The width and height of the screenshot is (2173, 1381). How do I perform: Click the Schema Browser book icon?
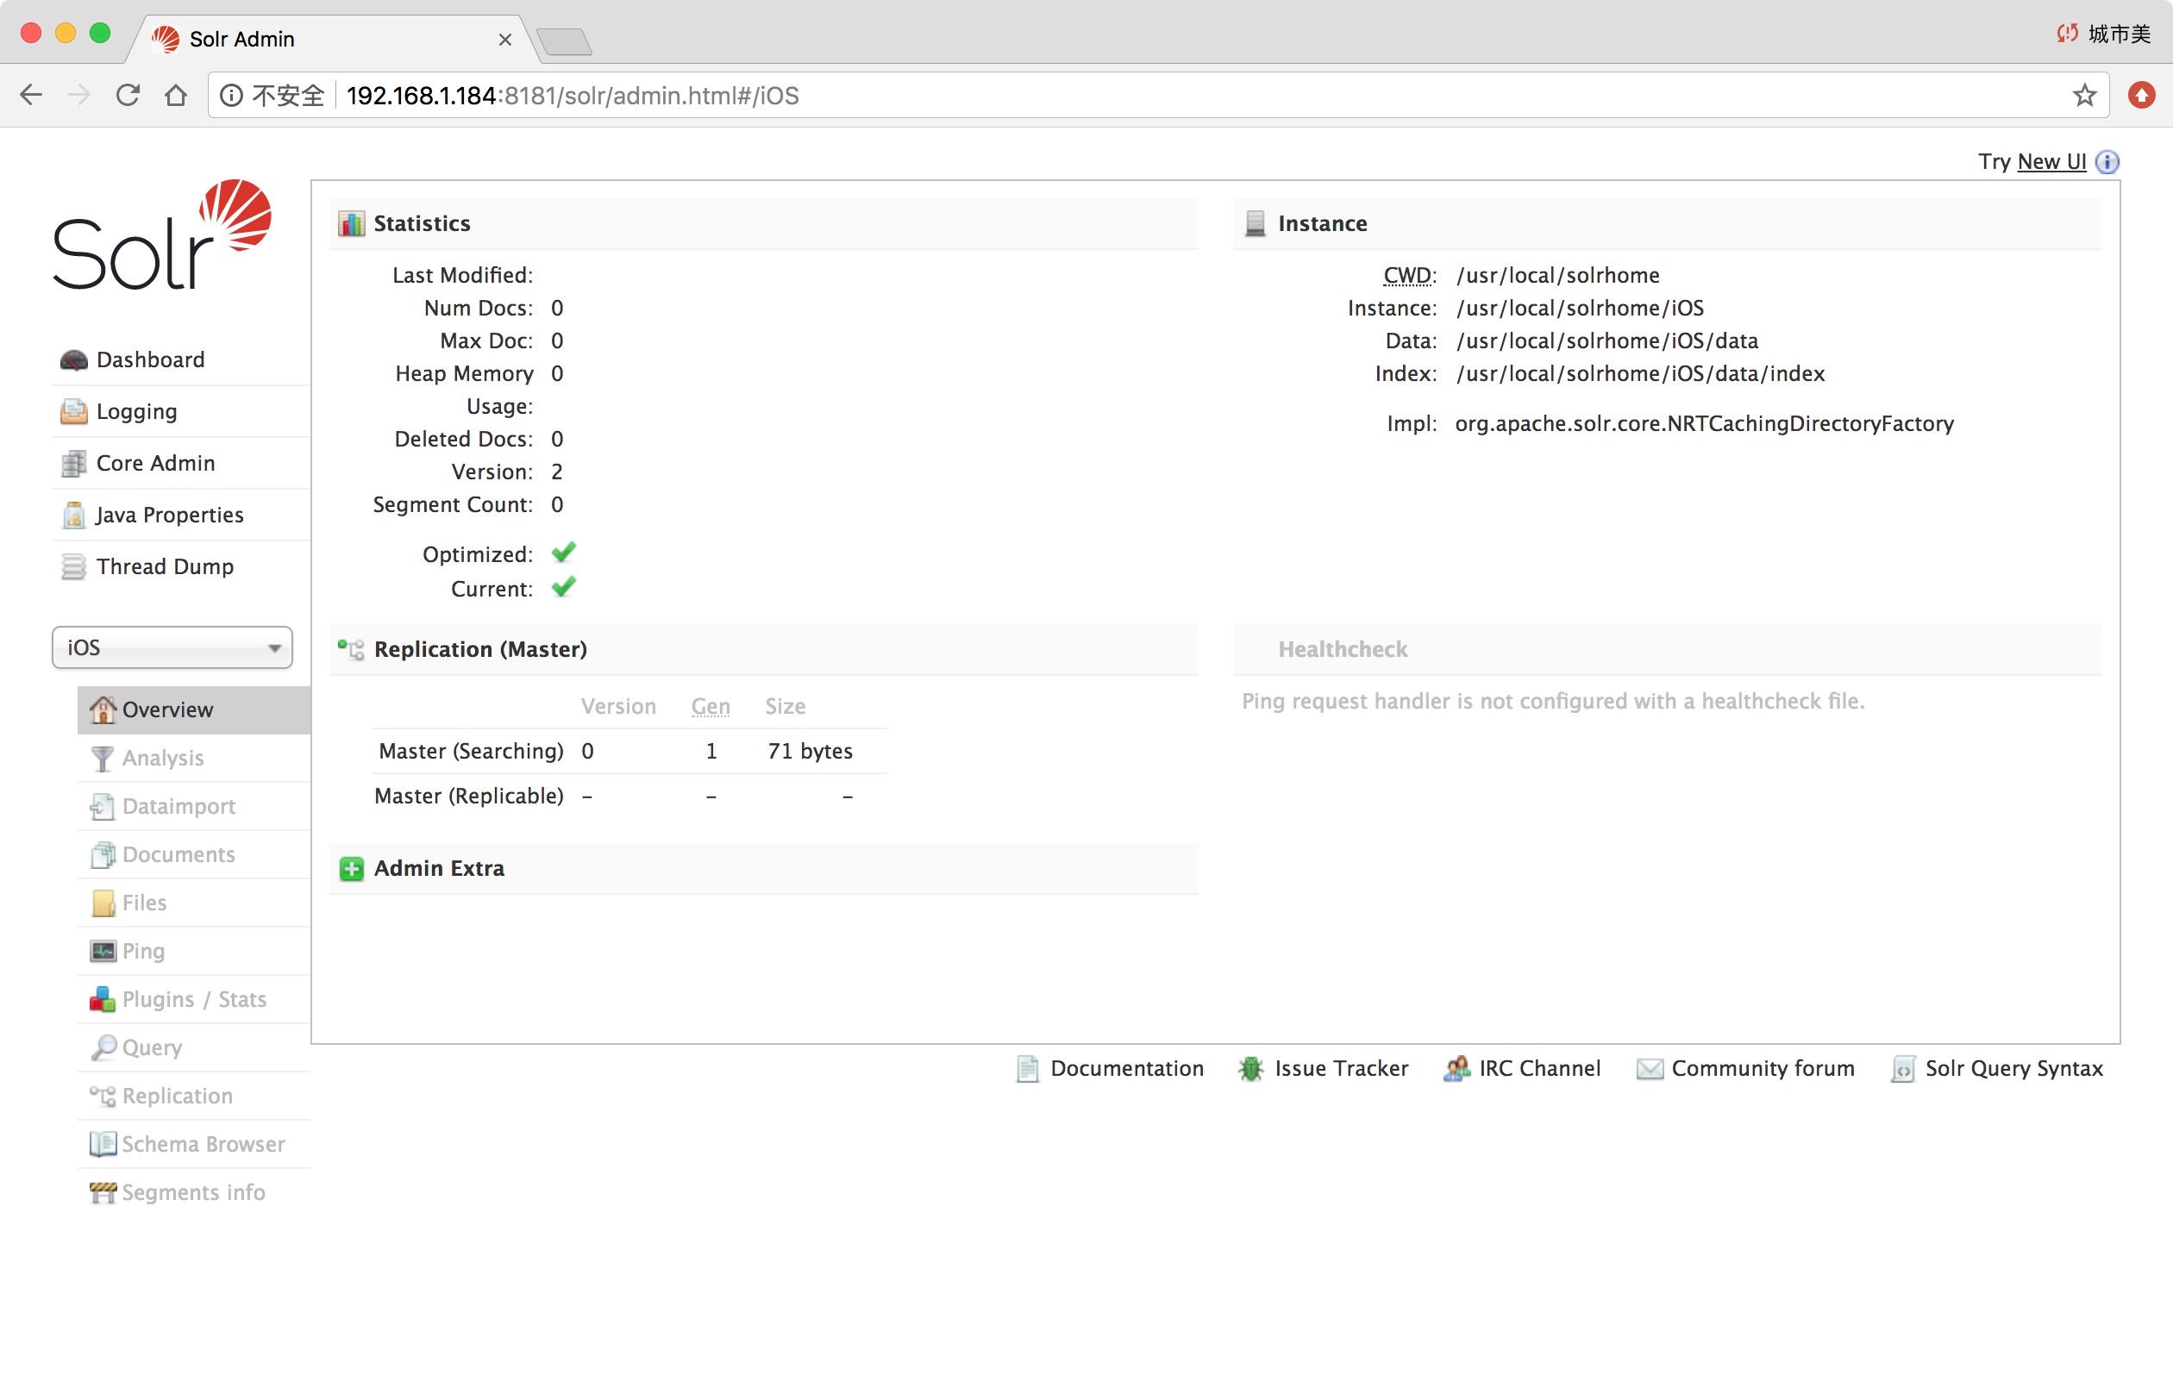[103, 1144]
